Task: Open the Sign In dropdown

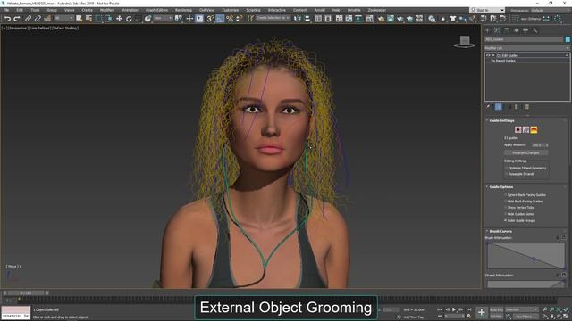Action: (x=487, y=10)
